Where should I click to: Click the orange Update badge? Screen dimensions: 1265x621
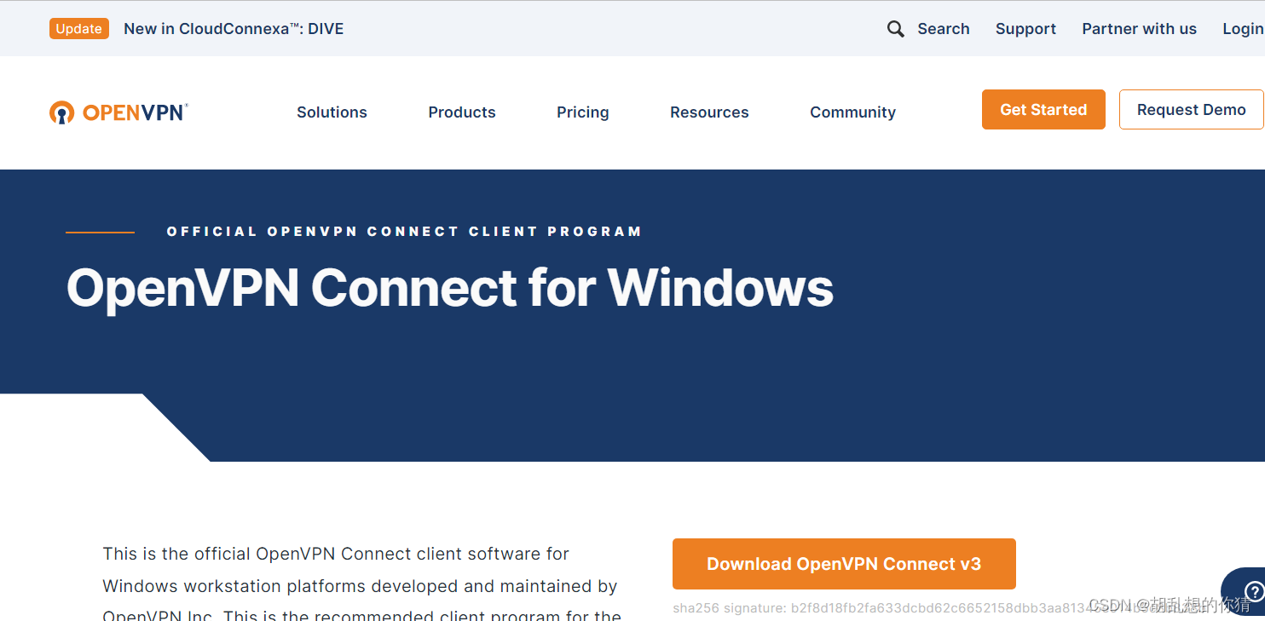79,29
